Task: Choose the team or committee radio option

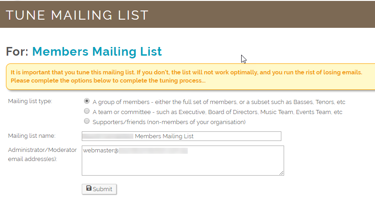Action: click(x=87, y=111)
